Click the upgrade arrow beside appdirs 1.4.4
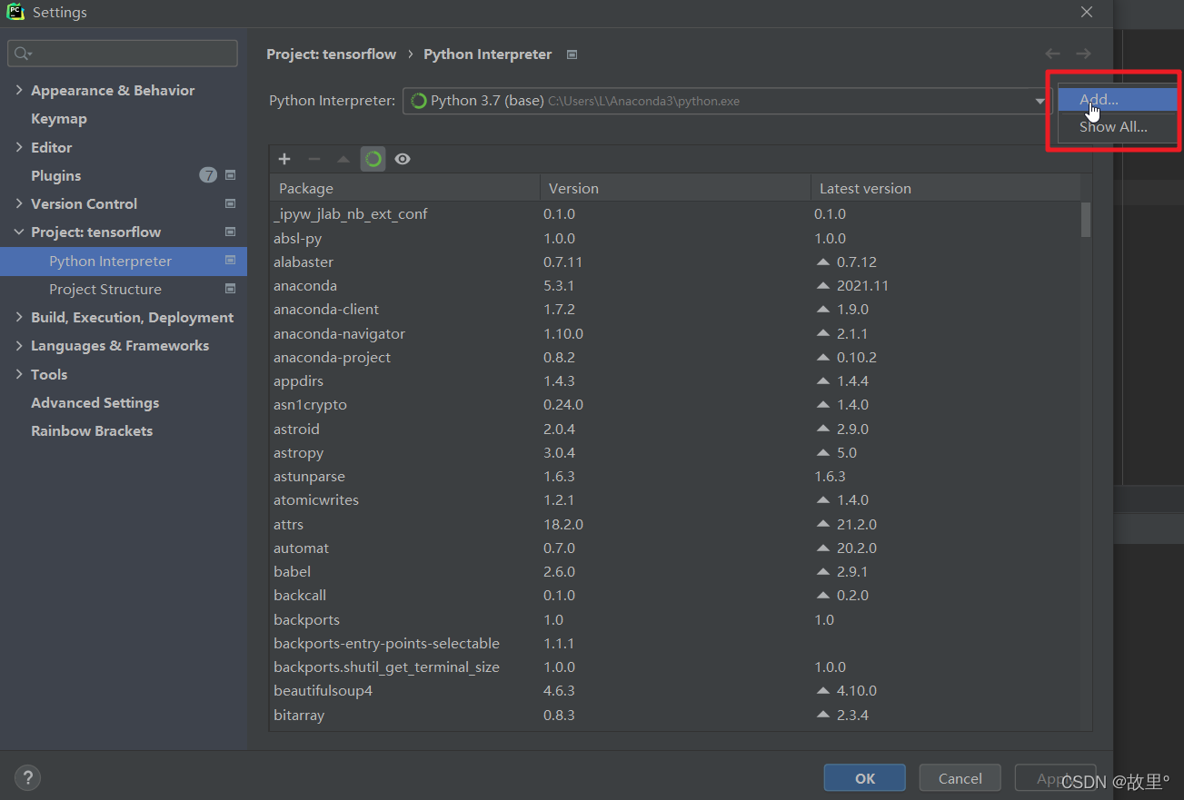This screenshot has width=1184, height=800. click(823, 380)
